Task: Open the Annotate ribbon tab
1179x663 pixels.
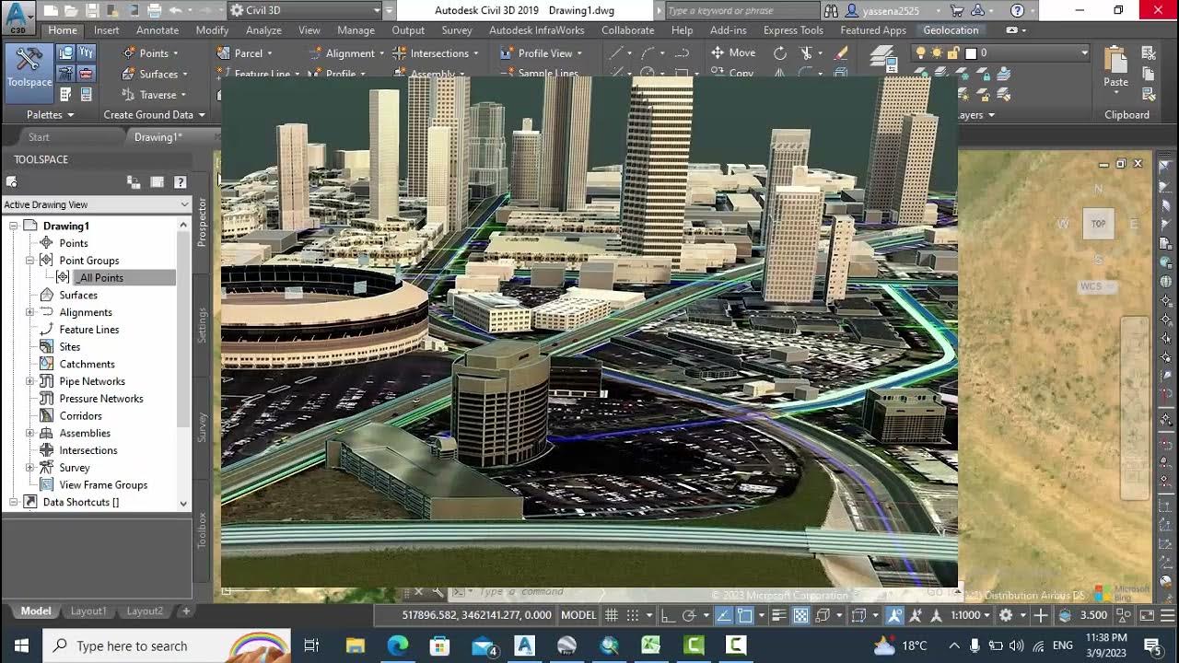Action: tap(158, 30)
